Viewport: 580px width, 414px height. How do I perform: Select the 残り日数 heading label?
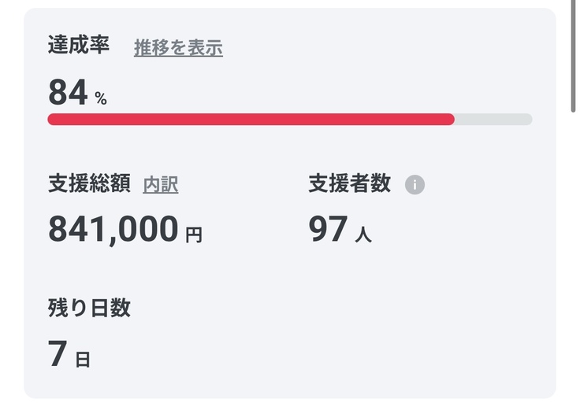pyautogui.click(x=89, y=308)
